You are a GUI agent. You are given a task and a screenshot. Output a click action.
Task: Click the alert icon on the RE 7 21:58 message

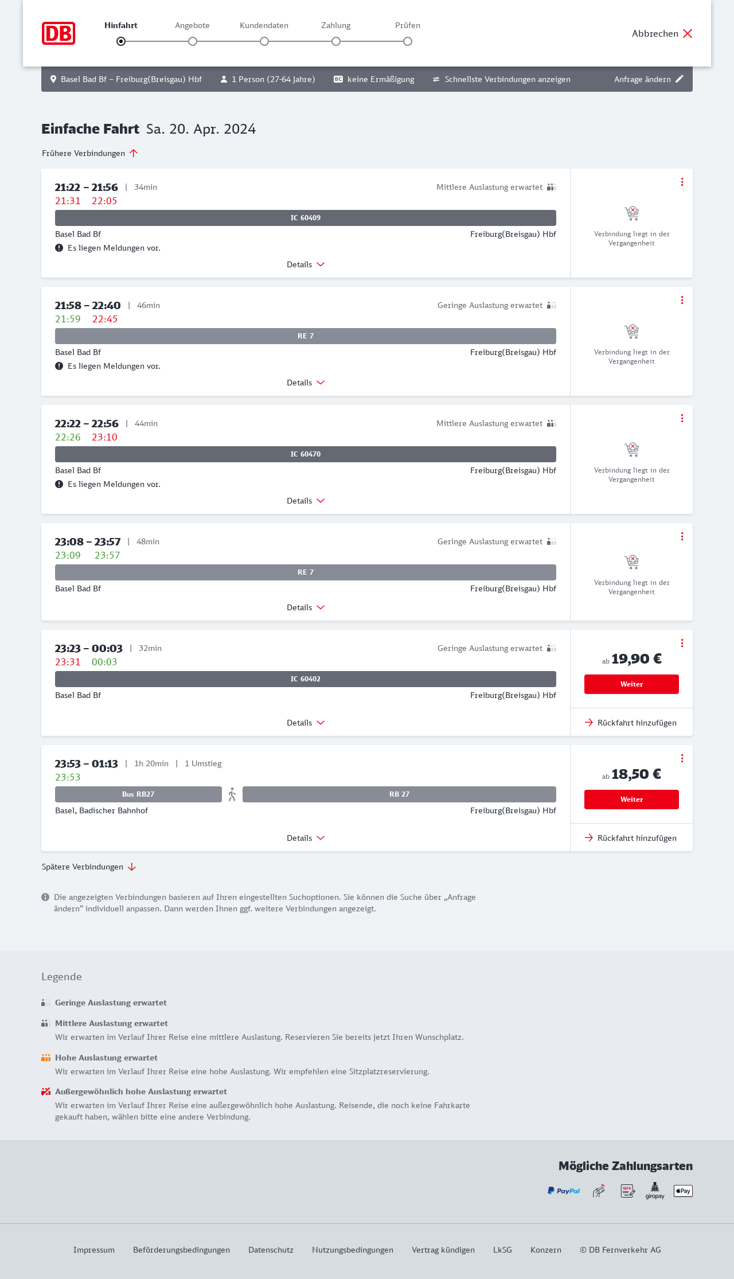(x=59, y=366)
